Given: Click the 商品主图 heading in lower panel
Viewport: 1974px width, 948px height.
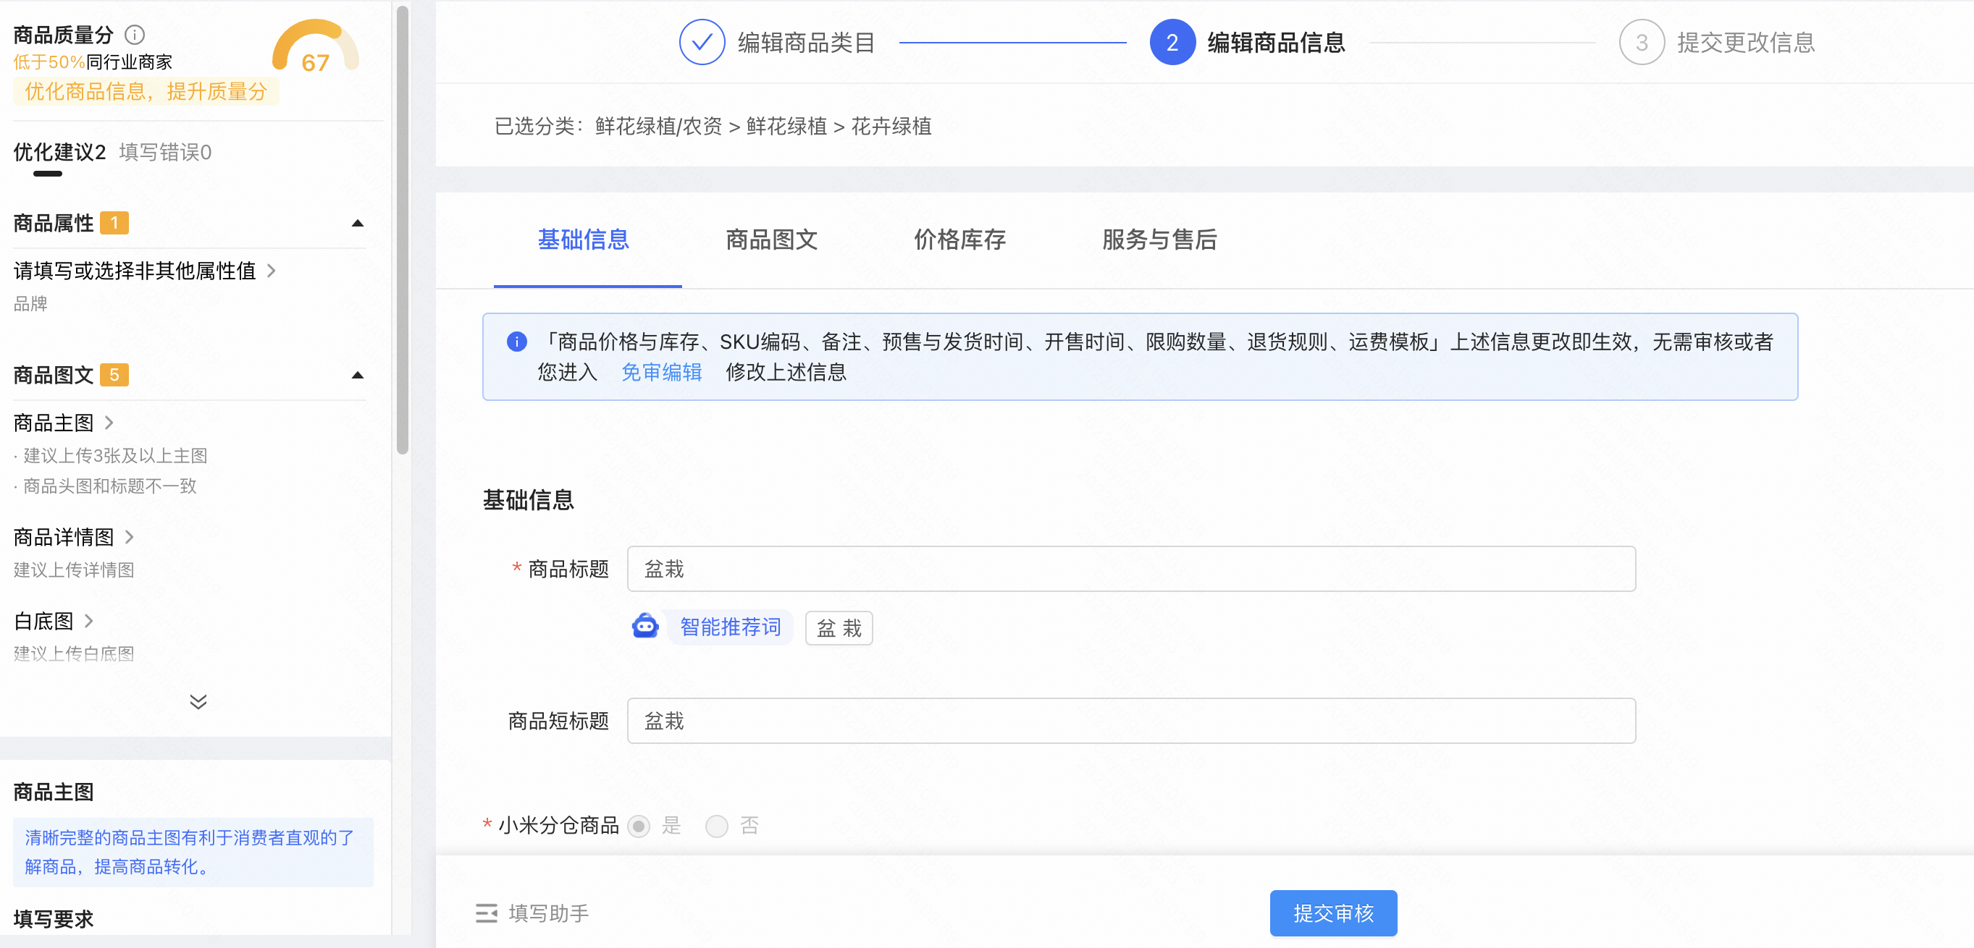Looking at the screenshot, I should click(x=53, y=792).
